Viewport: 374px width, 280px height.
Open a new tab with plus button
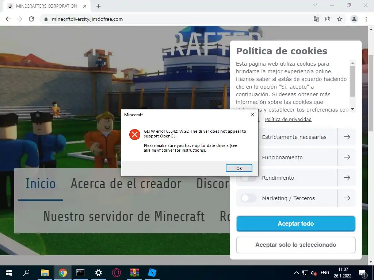99,7
